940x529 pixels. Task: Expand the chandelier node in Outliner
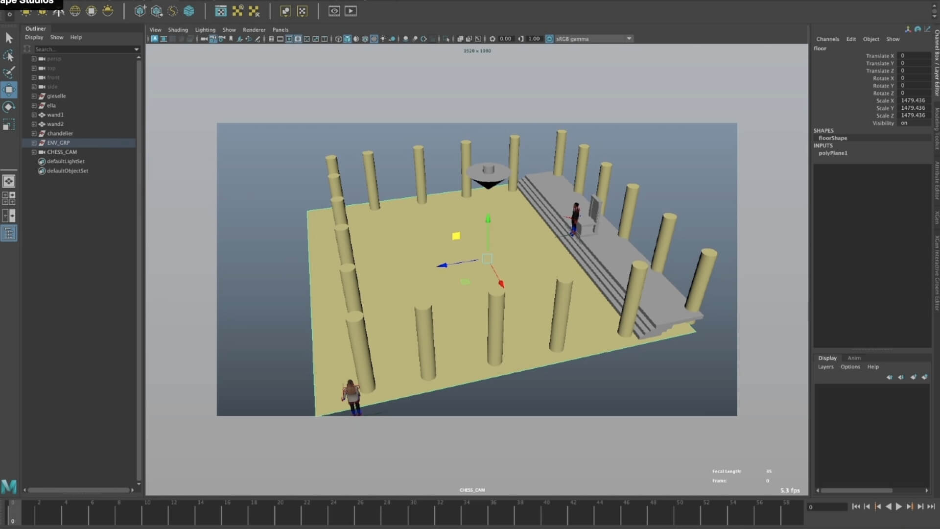34,133
